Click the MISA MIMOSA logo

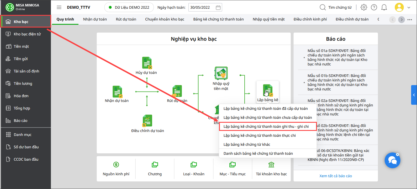(10, 7)
